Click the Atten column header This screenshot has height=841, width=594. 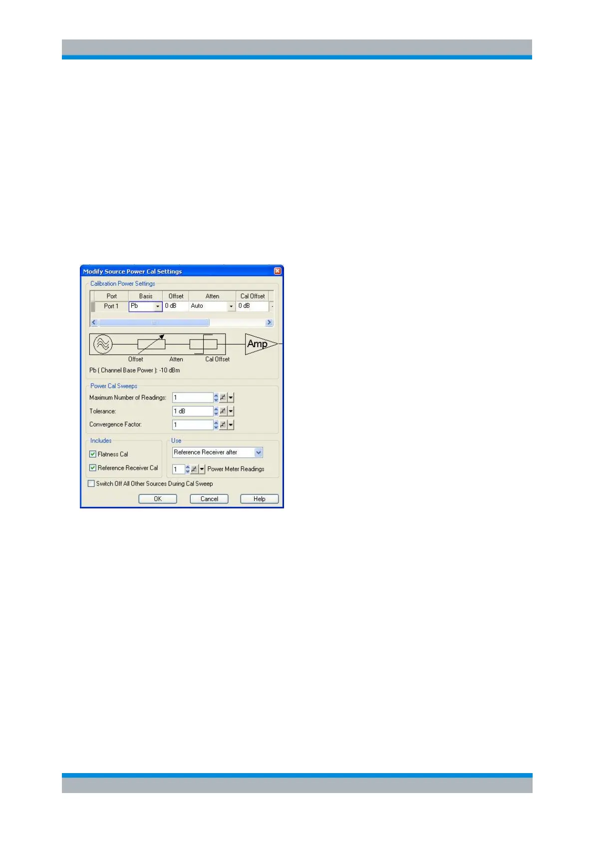pyautogui.click(x=212, y=296)
